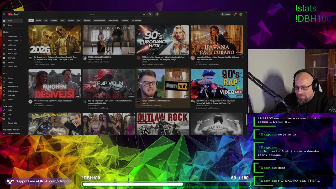Open Historie in the sidebar
Image resolution: width=336 pixels, height=189 pixels.
click(13, 78)
